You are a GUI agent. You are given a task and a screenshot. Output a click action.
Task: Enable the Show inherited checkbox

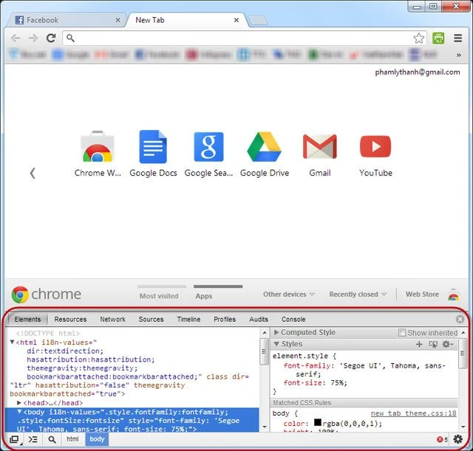coord(403,333)
